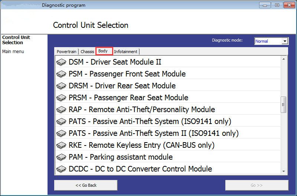This screenshot has width=297, height=196.
Task: Switch to the Infotainment tab
Action: coord(125,52)
